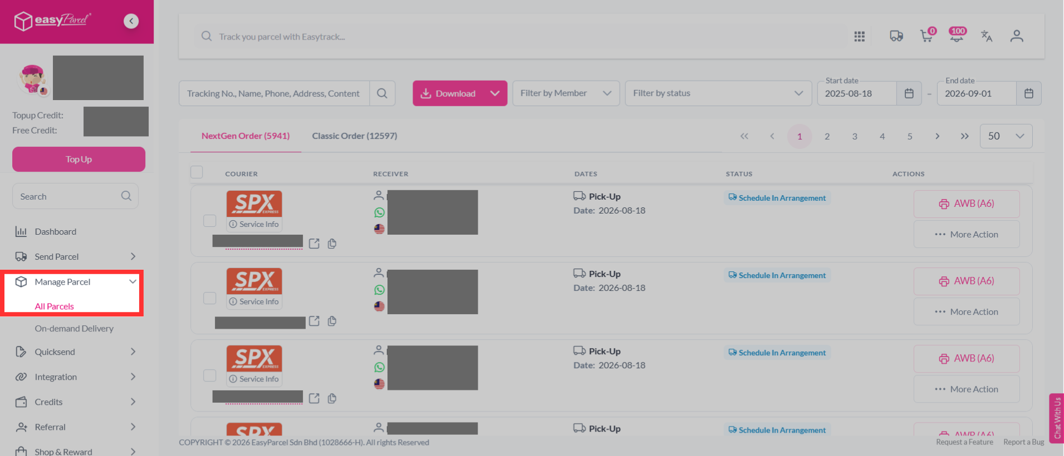Screen dimensions: 1064x456
Task: Tick the select-all checkbox in table header
Action: point(197,172)
